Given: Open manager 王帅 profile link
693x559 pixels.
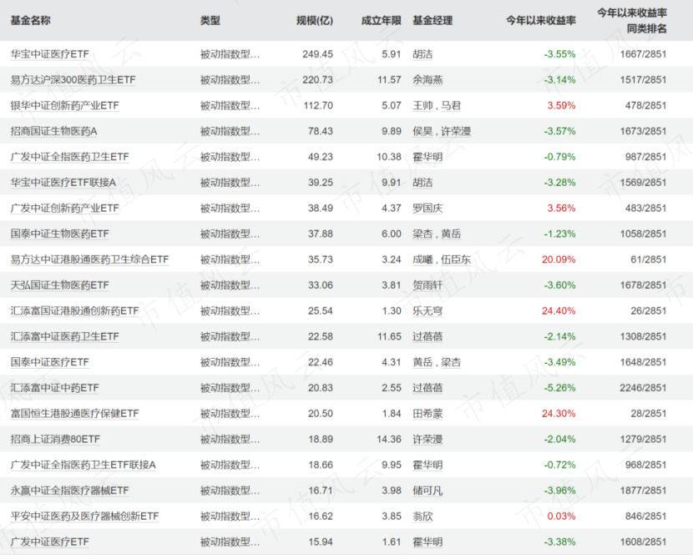Looking at the screenshot, I should coord(422,105).
